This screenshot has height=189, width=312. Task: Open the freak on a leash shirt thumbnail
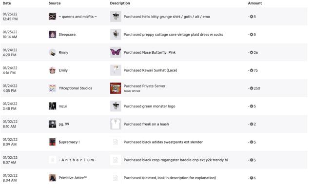[x=116, y=124]
